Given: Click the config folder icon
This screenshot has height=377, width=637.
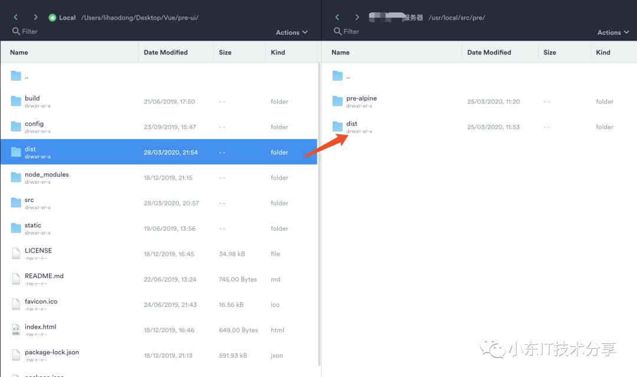Looking at the screenshot, I should pos(16,127).
